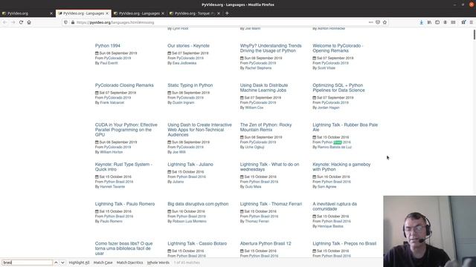Open Using Dask to Distribute talk
This screenshot has width=476, height=267.
pyautogui.click(x=264, y=88)
